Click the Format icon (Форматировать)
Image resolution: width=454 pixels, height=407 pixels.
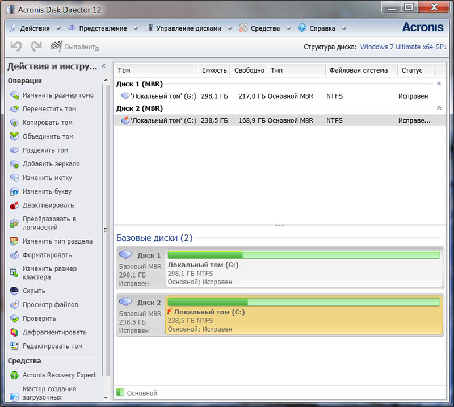[14, 255]
